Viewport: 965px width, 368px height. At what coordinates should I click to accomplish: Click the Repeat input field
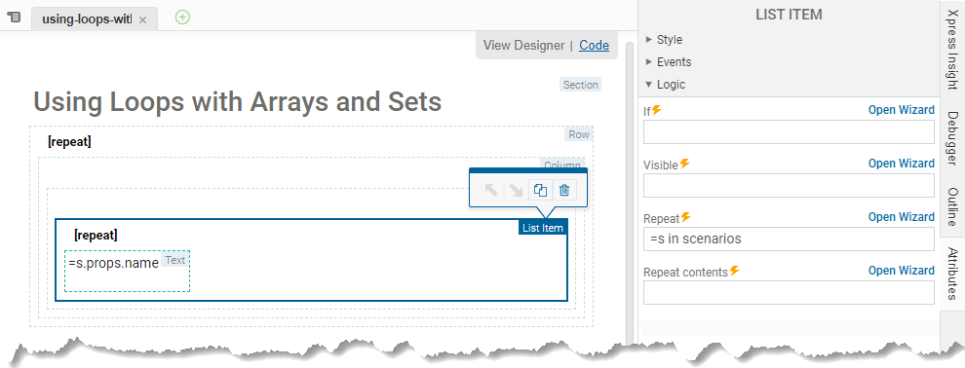pyautogui.click(x=789, y=239)
